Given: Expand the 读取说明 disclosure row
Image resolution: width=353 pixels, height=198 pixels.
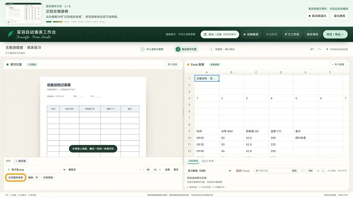Looking at the screenshot, I should point(206,187).
